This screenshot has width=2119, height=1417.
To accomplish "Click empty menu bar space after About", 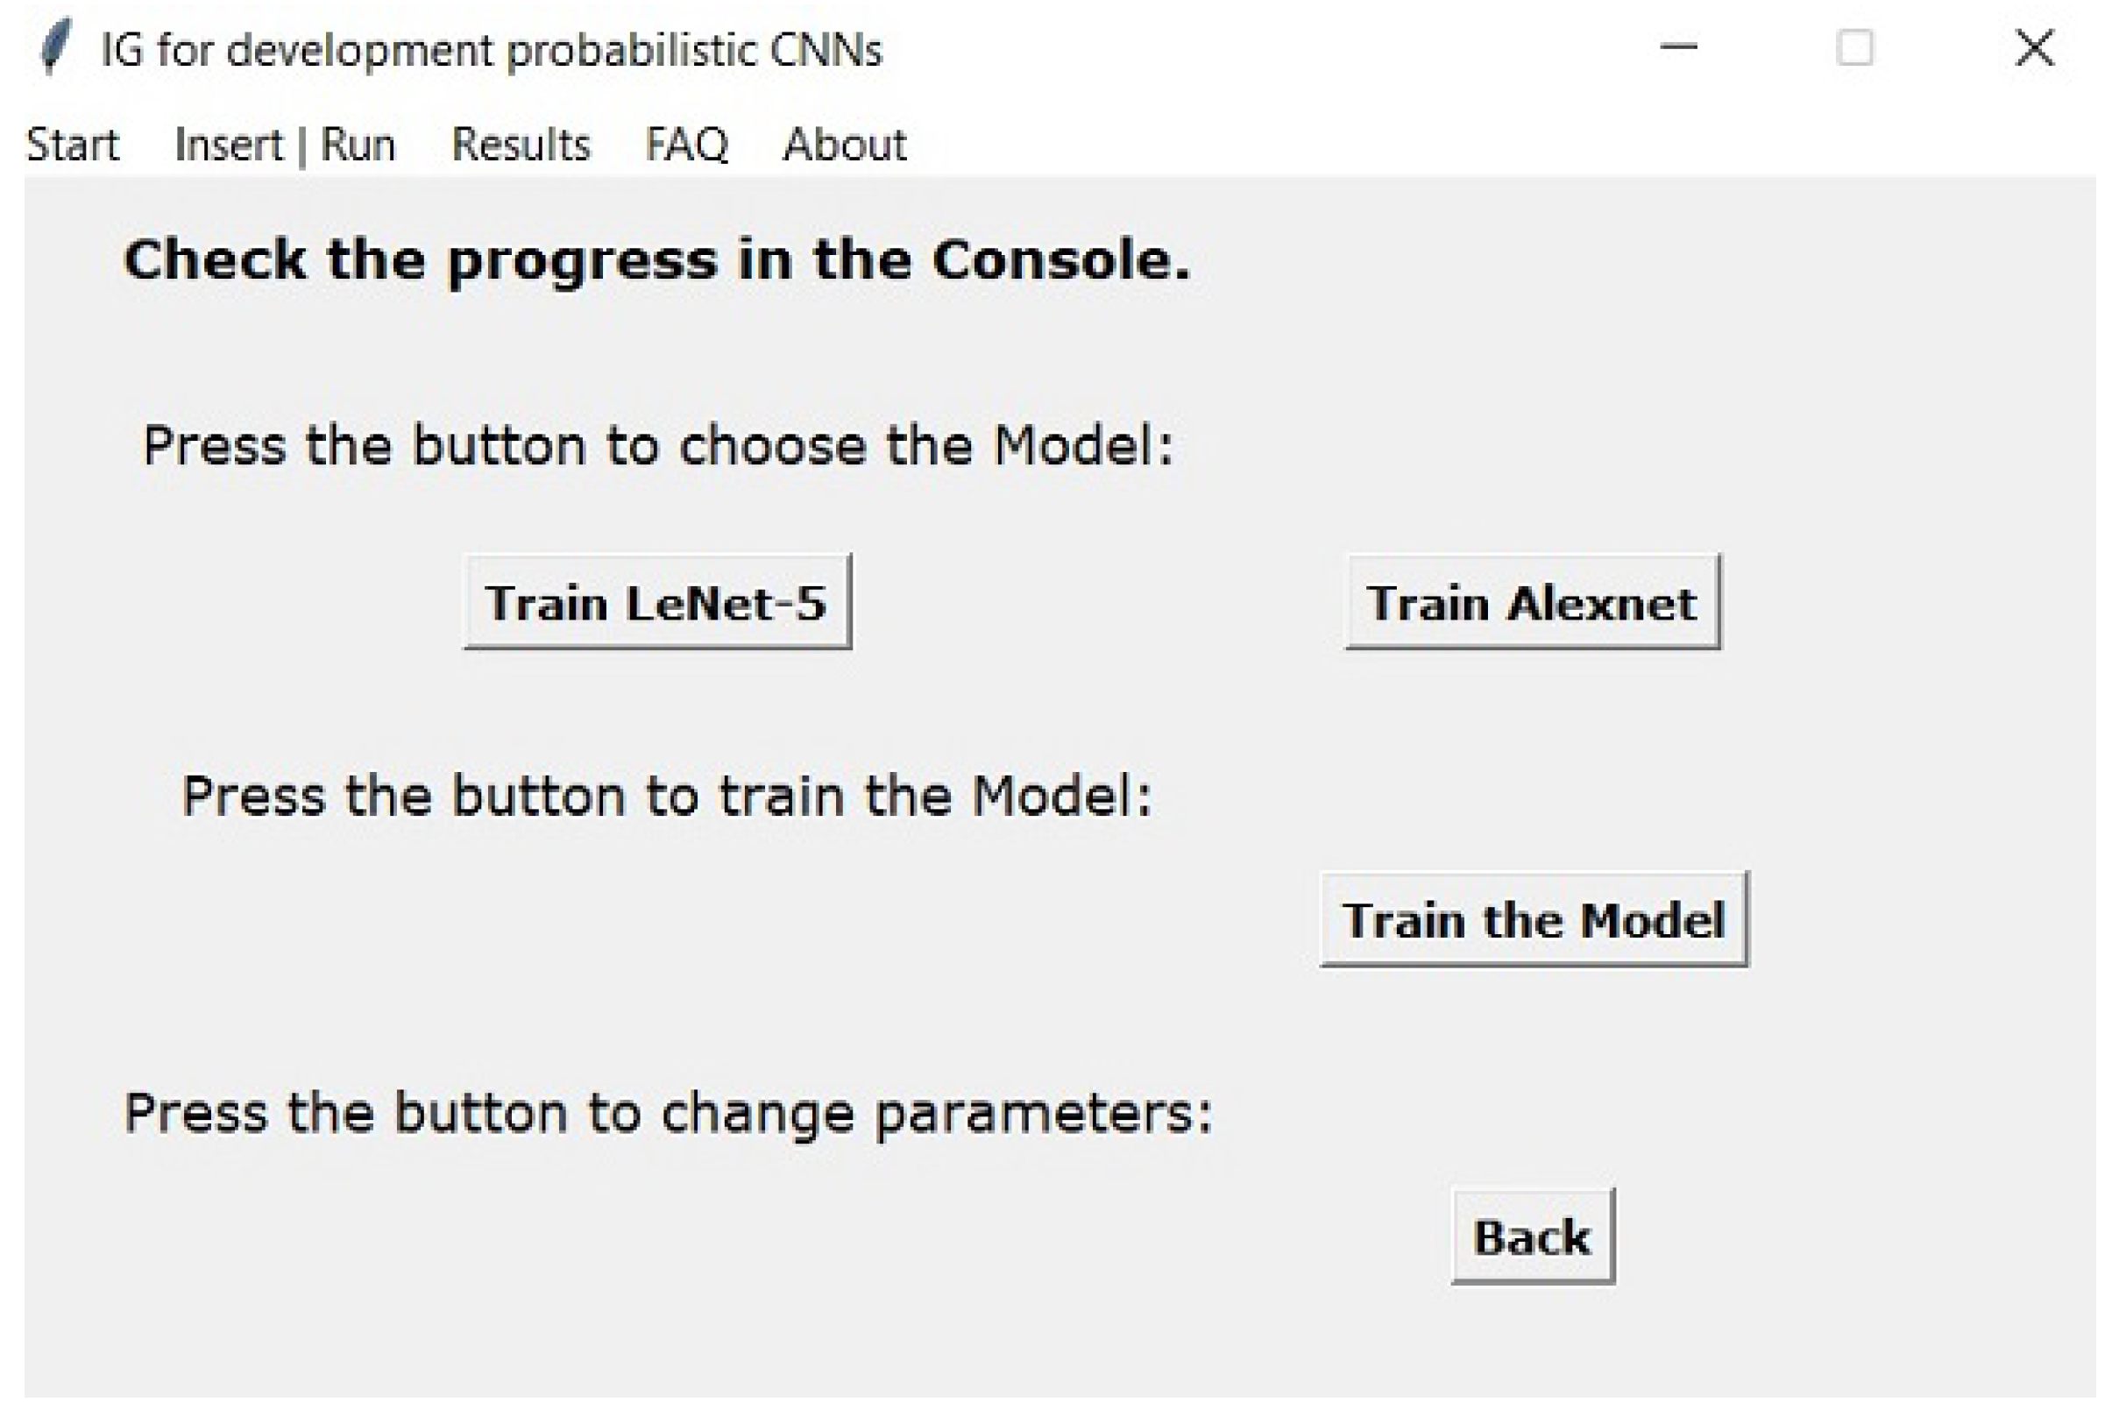I will tap(1356, 145).
